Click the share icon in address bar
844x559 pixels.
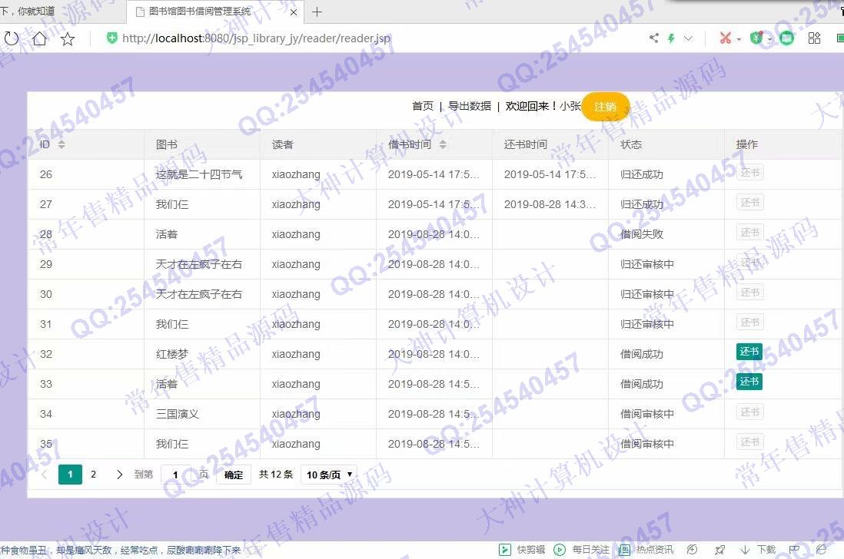[654, 38]
